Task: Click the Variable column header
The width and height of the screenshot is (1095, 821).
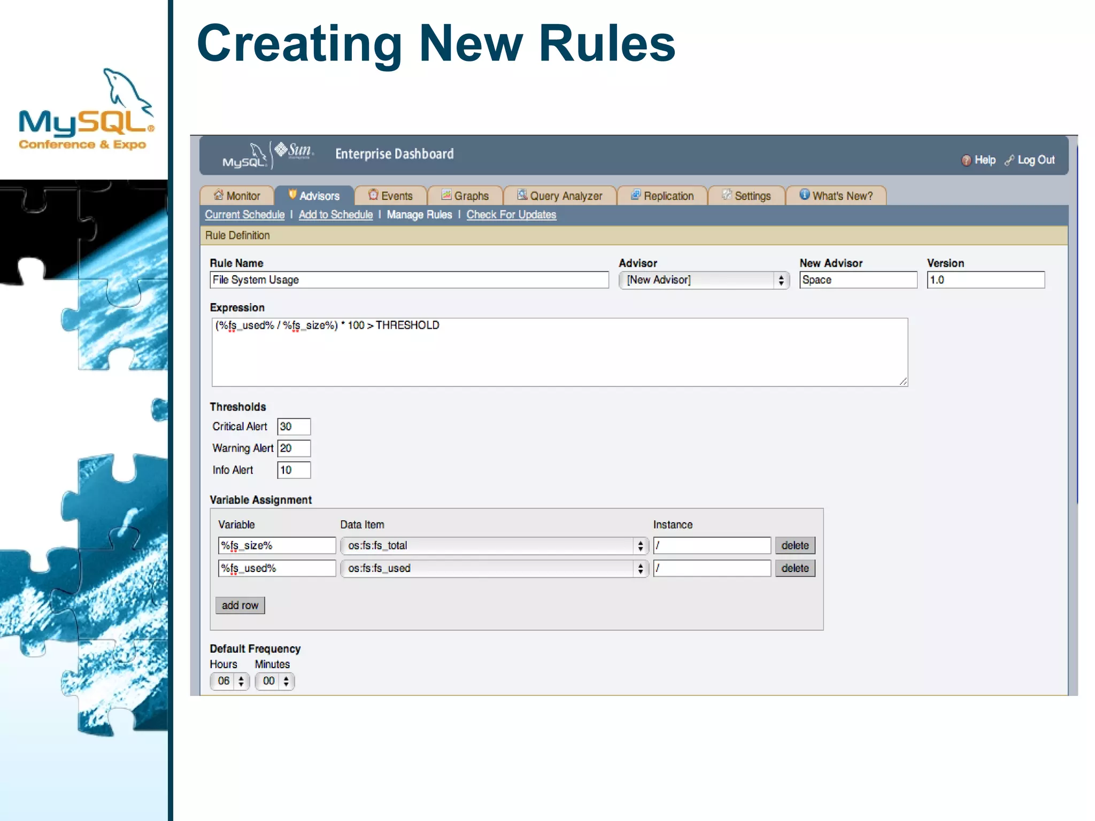Action: (x=236, y=525)
